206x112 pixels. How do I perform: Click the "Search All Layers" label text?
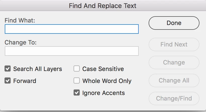click(x=38, y=69)
